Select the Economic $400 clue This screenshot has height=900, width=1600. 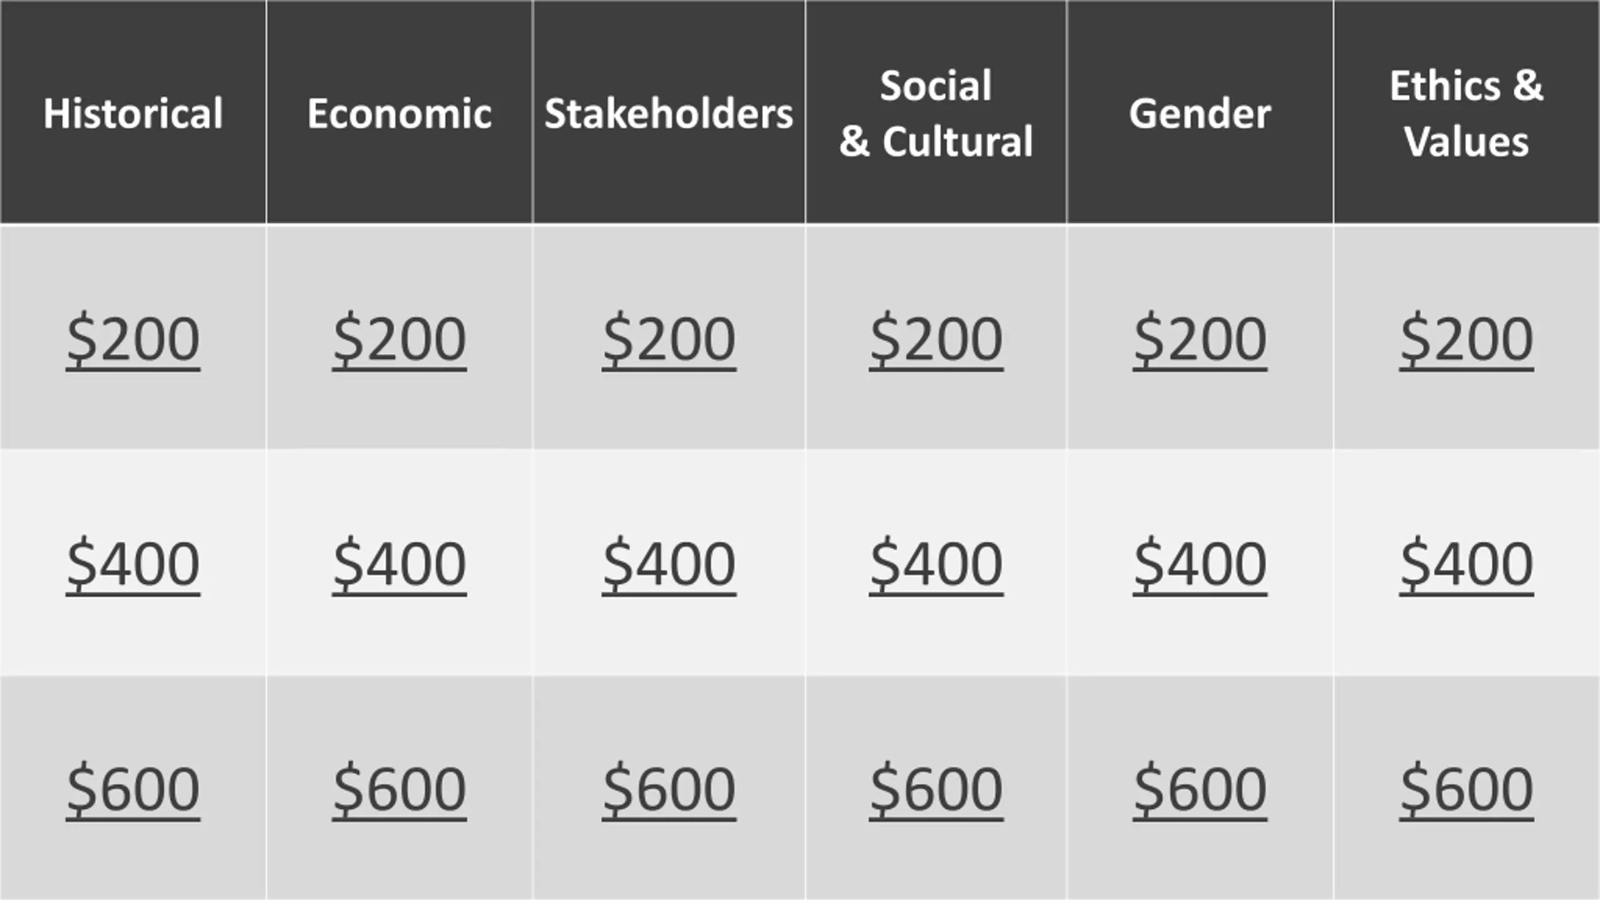399,564
